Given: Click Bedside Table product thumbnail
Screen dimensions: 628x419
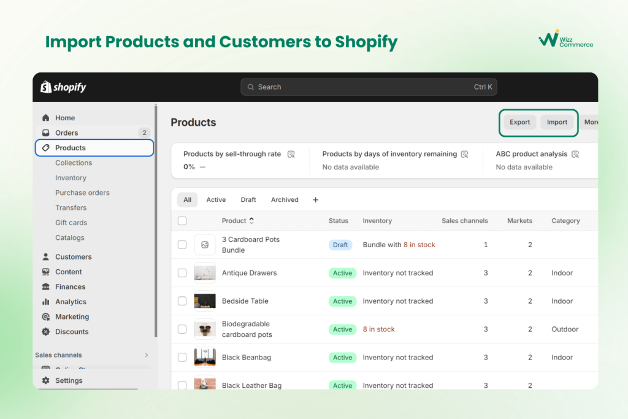Looking at the screenshot, I should [205, 301].
